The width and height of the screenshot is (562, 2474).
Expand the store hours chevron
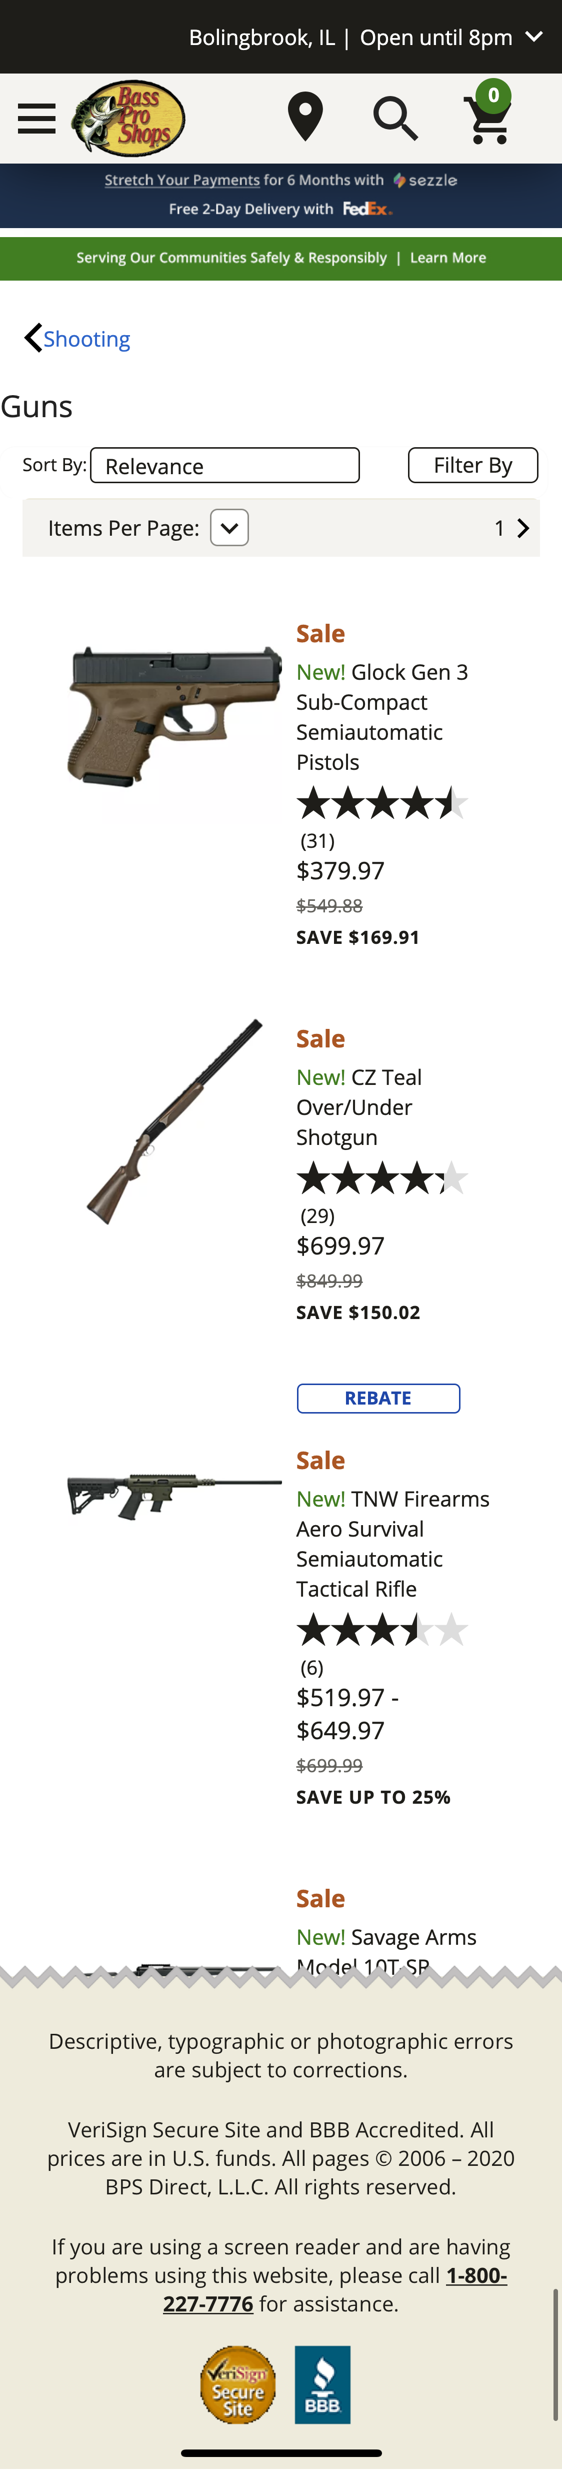534,37
